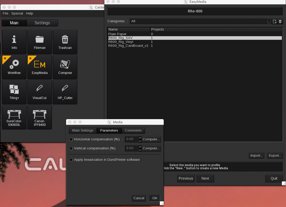
Task: Open the Special menu
Action: pyautogui.click(x=17, y=13)
